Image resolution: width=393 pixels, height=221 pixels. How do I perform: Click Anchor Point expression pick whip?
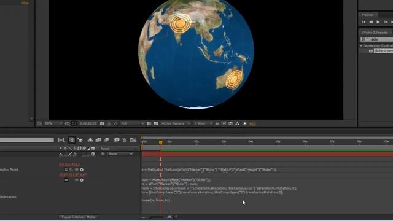tap(77, 169)
